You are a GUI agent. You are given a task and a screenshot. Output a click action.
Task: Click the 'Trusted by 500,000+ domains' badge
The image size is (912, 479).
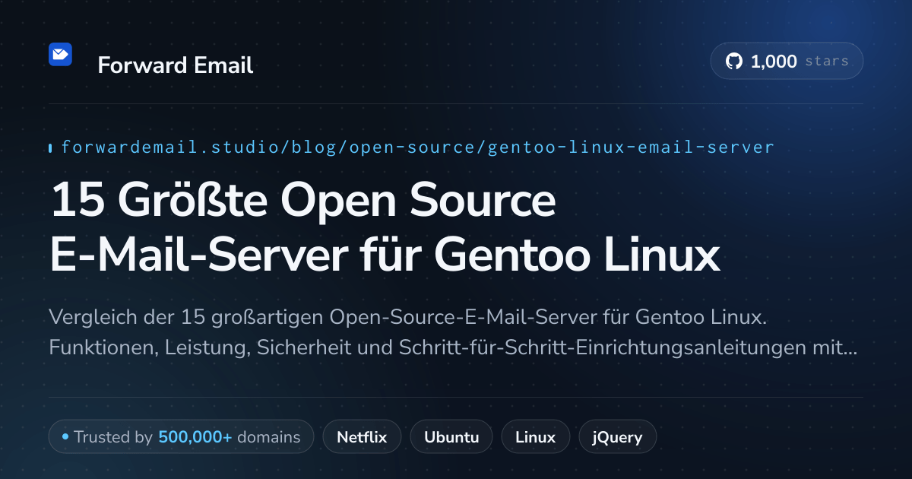click(x=181, y=437)
